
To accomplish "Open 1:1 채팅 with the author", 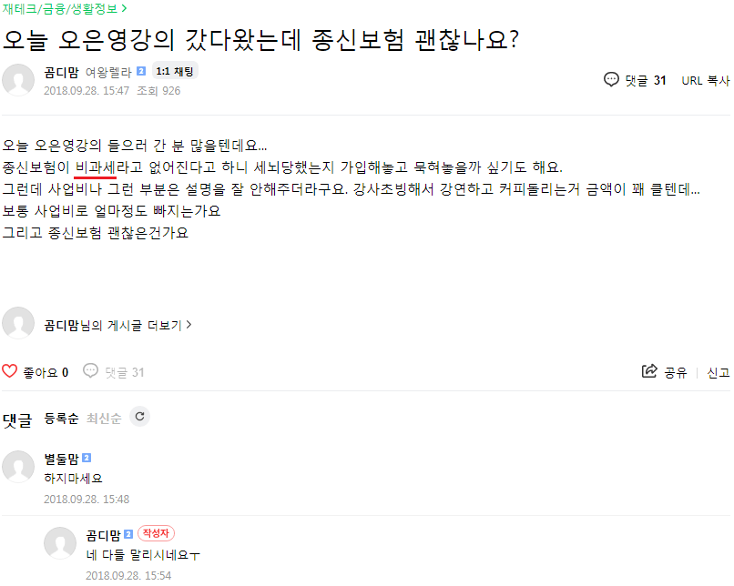I will coord(174,71).
